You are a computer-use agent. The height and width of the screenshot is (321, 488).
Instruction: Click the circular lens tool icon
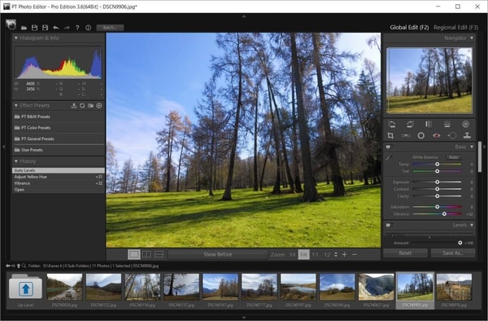click(465, 125)
